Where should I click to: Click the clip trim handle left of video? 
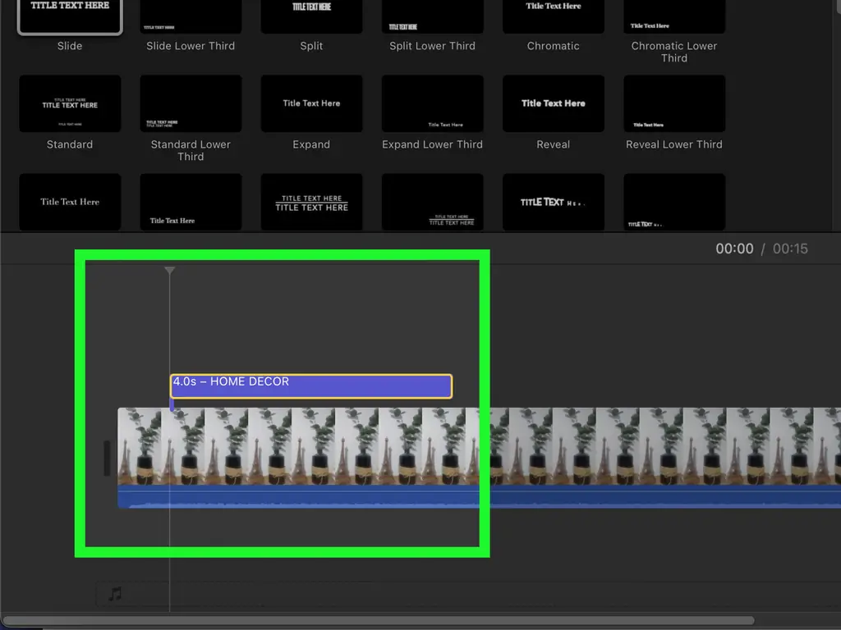pos(107,458)
